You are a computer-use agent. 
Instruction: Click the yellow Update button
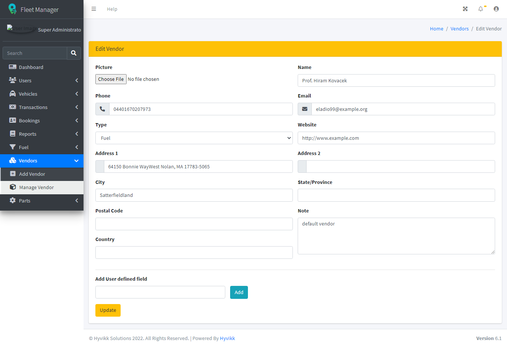(108, 310)
